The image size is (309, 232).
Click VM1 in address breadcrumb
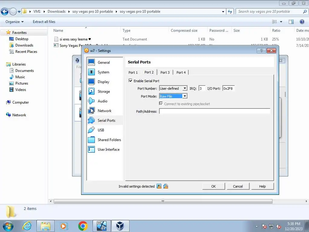point(37,11)
